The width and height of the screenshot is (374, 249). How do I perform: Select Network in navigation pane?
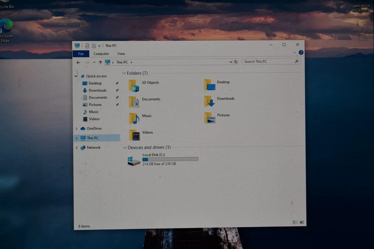pyautogui.click(x=93, y=147)
